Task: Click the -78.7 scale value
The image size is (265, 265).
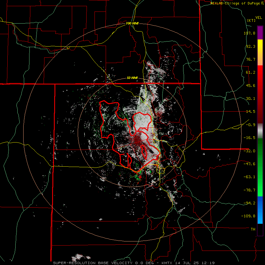Action: [x=249, y=190]
